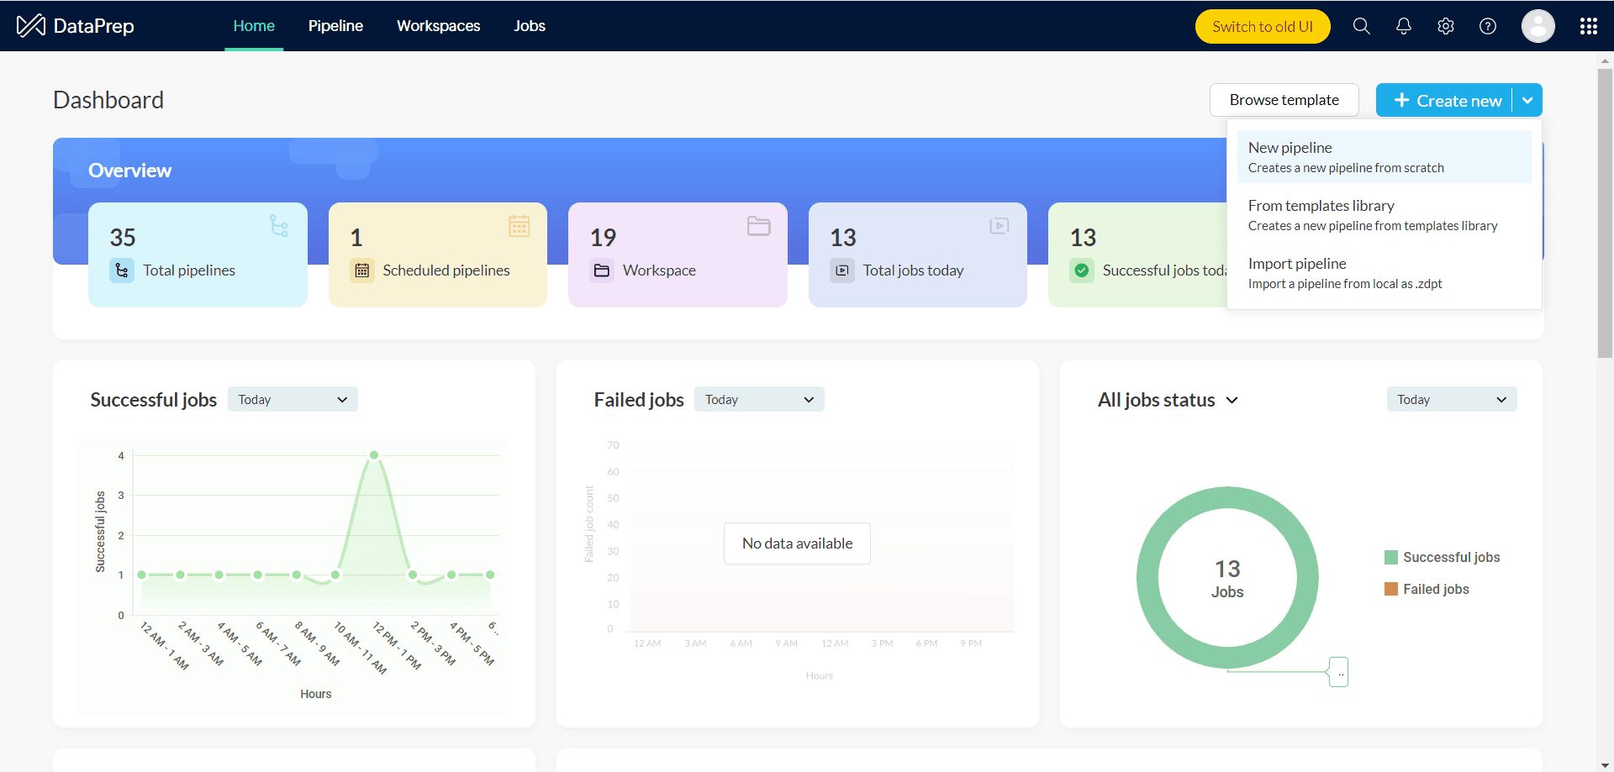Open the user profile avatar
The width and height of the screenshot is (1614, 772).
pyautogui.click(x=1538, y=26)
